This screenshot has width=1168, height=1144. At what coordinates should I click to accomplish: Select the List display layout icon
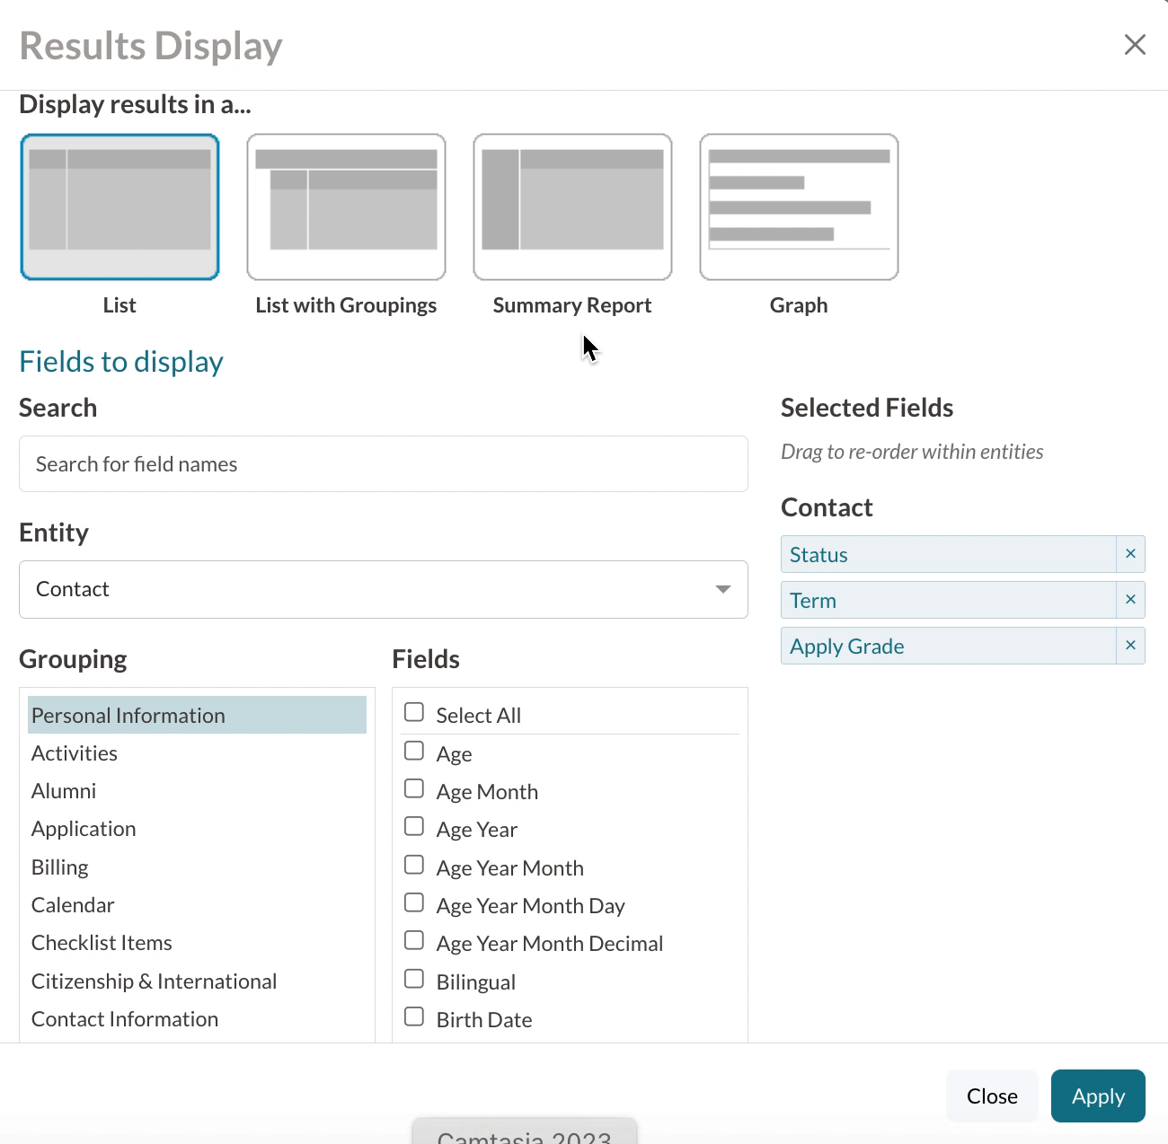119,207
